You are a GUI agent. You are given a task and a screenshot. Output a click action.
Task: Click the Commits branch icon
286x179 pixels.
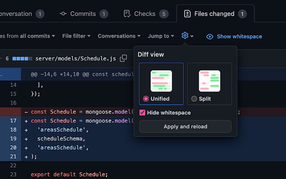[x=63, y=13]
